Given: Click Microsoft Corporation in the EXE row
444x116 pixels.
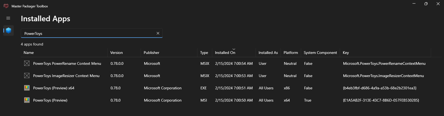Looking at the screenshot, I should point(163,88).
